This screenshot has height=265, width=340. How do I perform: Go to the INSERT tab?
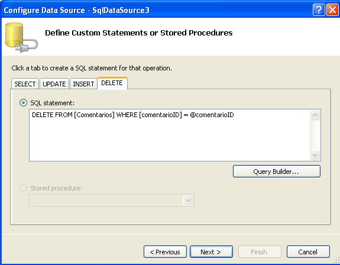(x=83, y=84)
